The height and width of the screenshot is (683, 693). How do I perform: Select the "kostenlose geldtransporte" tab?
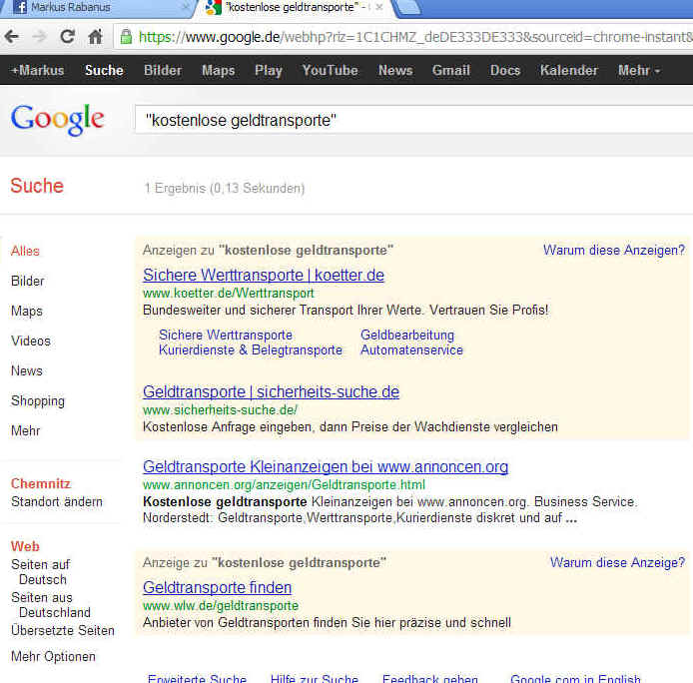coord(297,8)
